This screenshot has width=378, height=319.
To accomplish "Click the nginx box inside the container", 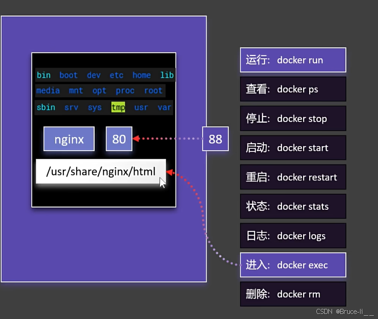I will tap(69, 139).
